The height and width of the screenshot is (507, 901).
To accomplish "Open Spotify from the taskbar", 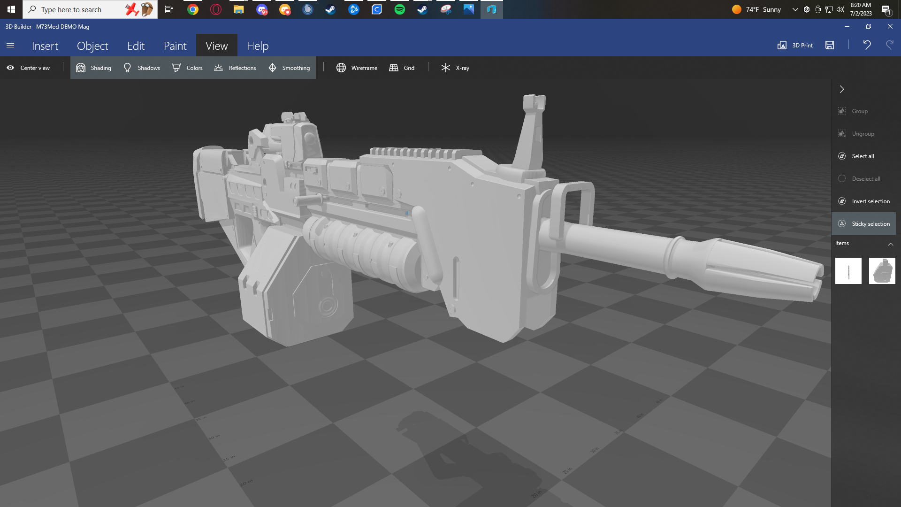I will click(400, 9).
